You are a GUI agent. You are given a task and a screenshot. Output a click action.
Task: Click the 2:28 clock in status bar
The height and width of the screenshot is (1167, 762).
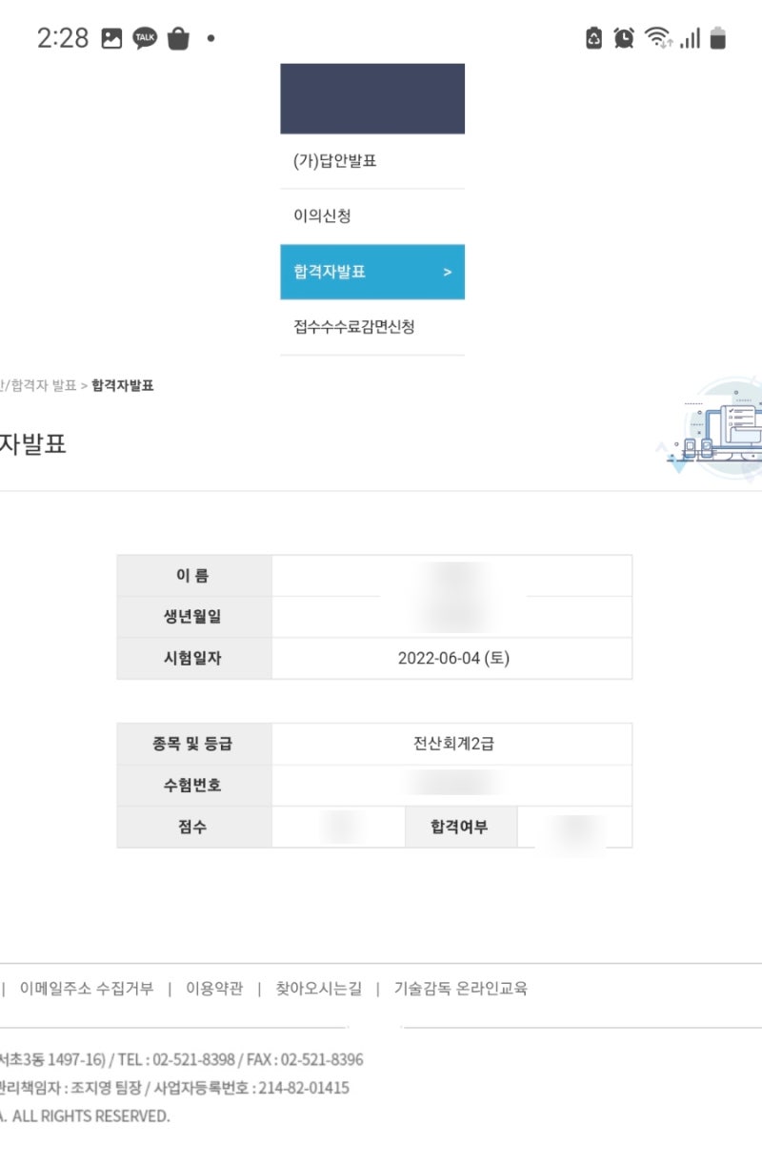tap(63, 38)
